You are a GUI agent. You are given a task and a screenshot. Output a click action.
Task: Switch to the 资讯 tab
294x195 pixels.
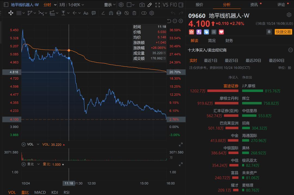click(x=254, y=5)
